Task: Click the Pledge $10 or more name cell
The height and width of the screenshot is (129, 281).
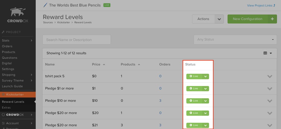Action: [x=60, y=101]
